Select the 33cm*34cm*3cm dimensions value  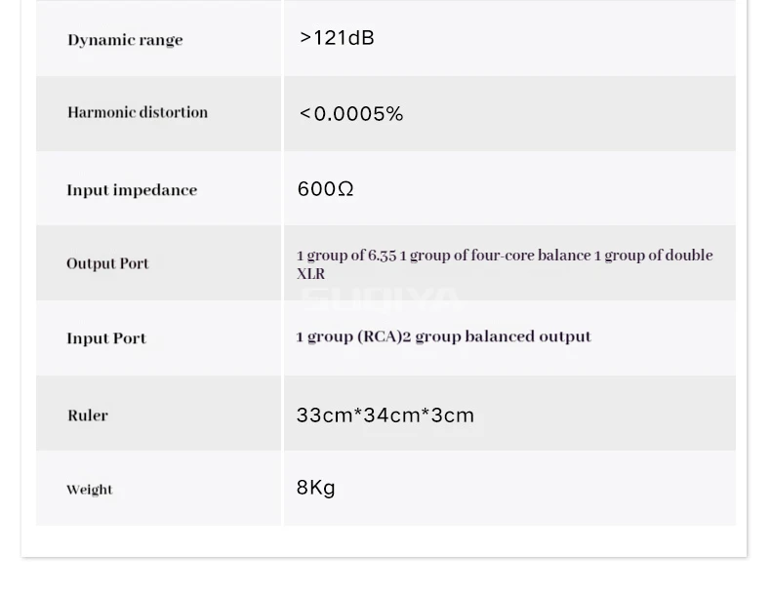point(385,415)
